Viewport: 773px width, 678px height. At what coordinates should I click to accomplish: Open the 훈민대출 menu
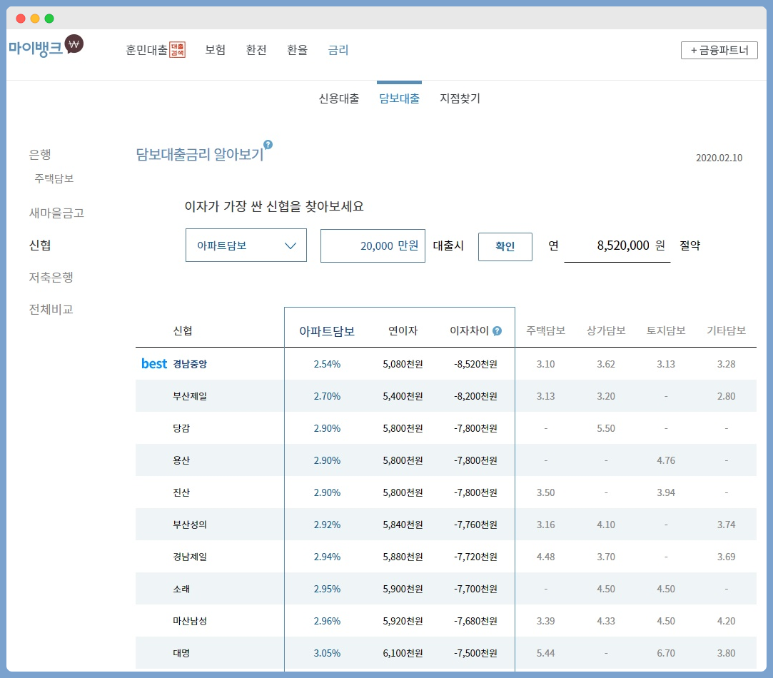click(x=147, y=50)
